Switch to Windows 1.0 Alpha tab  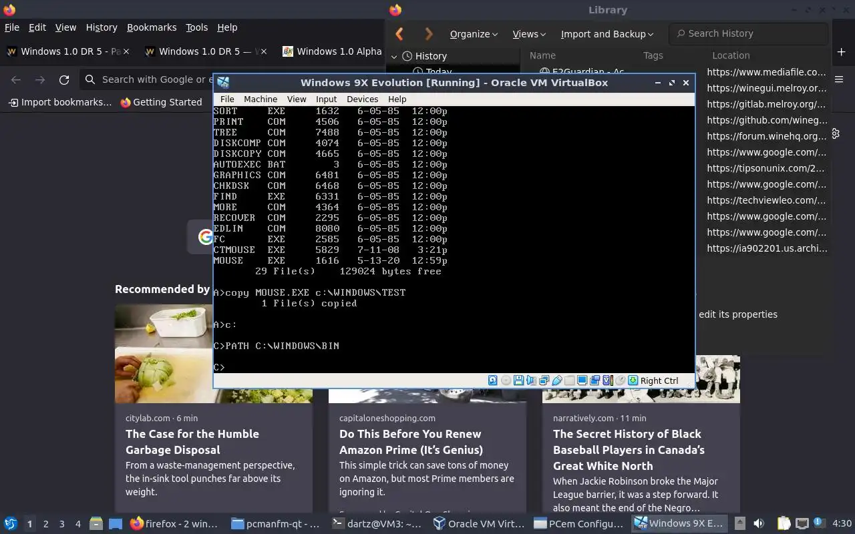[332, 51]
